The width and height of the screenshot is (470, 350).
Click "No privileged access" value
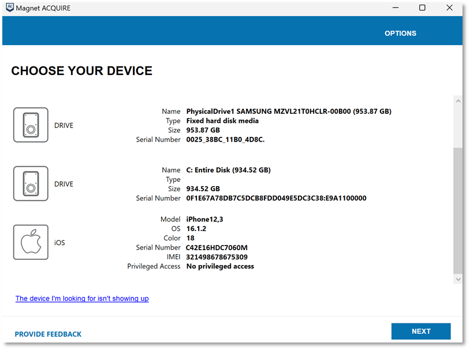(220, 266)
